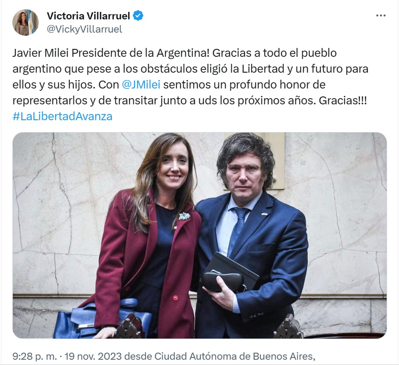Click the @VickyVillarruel handle
The width and height of the screenshot is (399, 365).
tap(85, 29)
